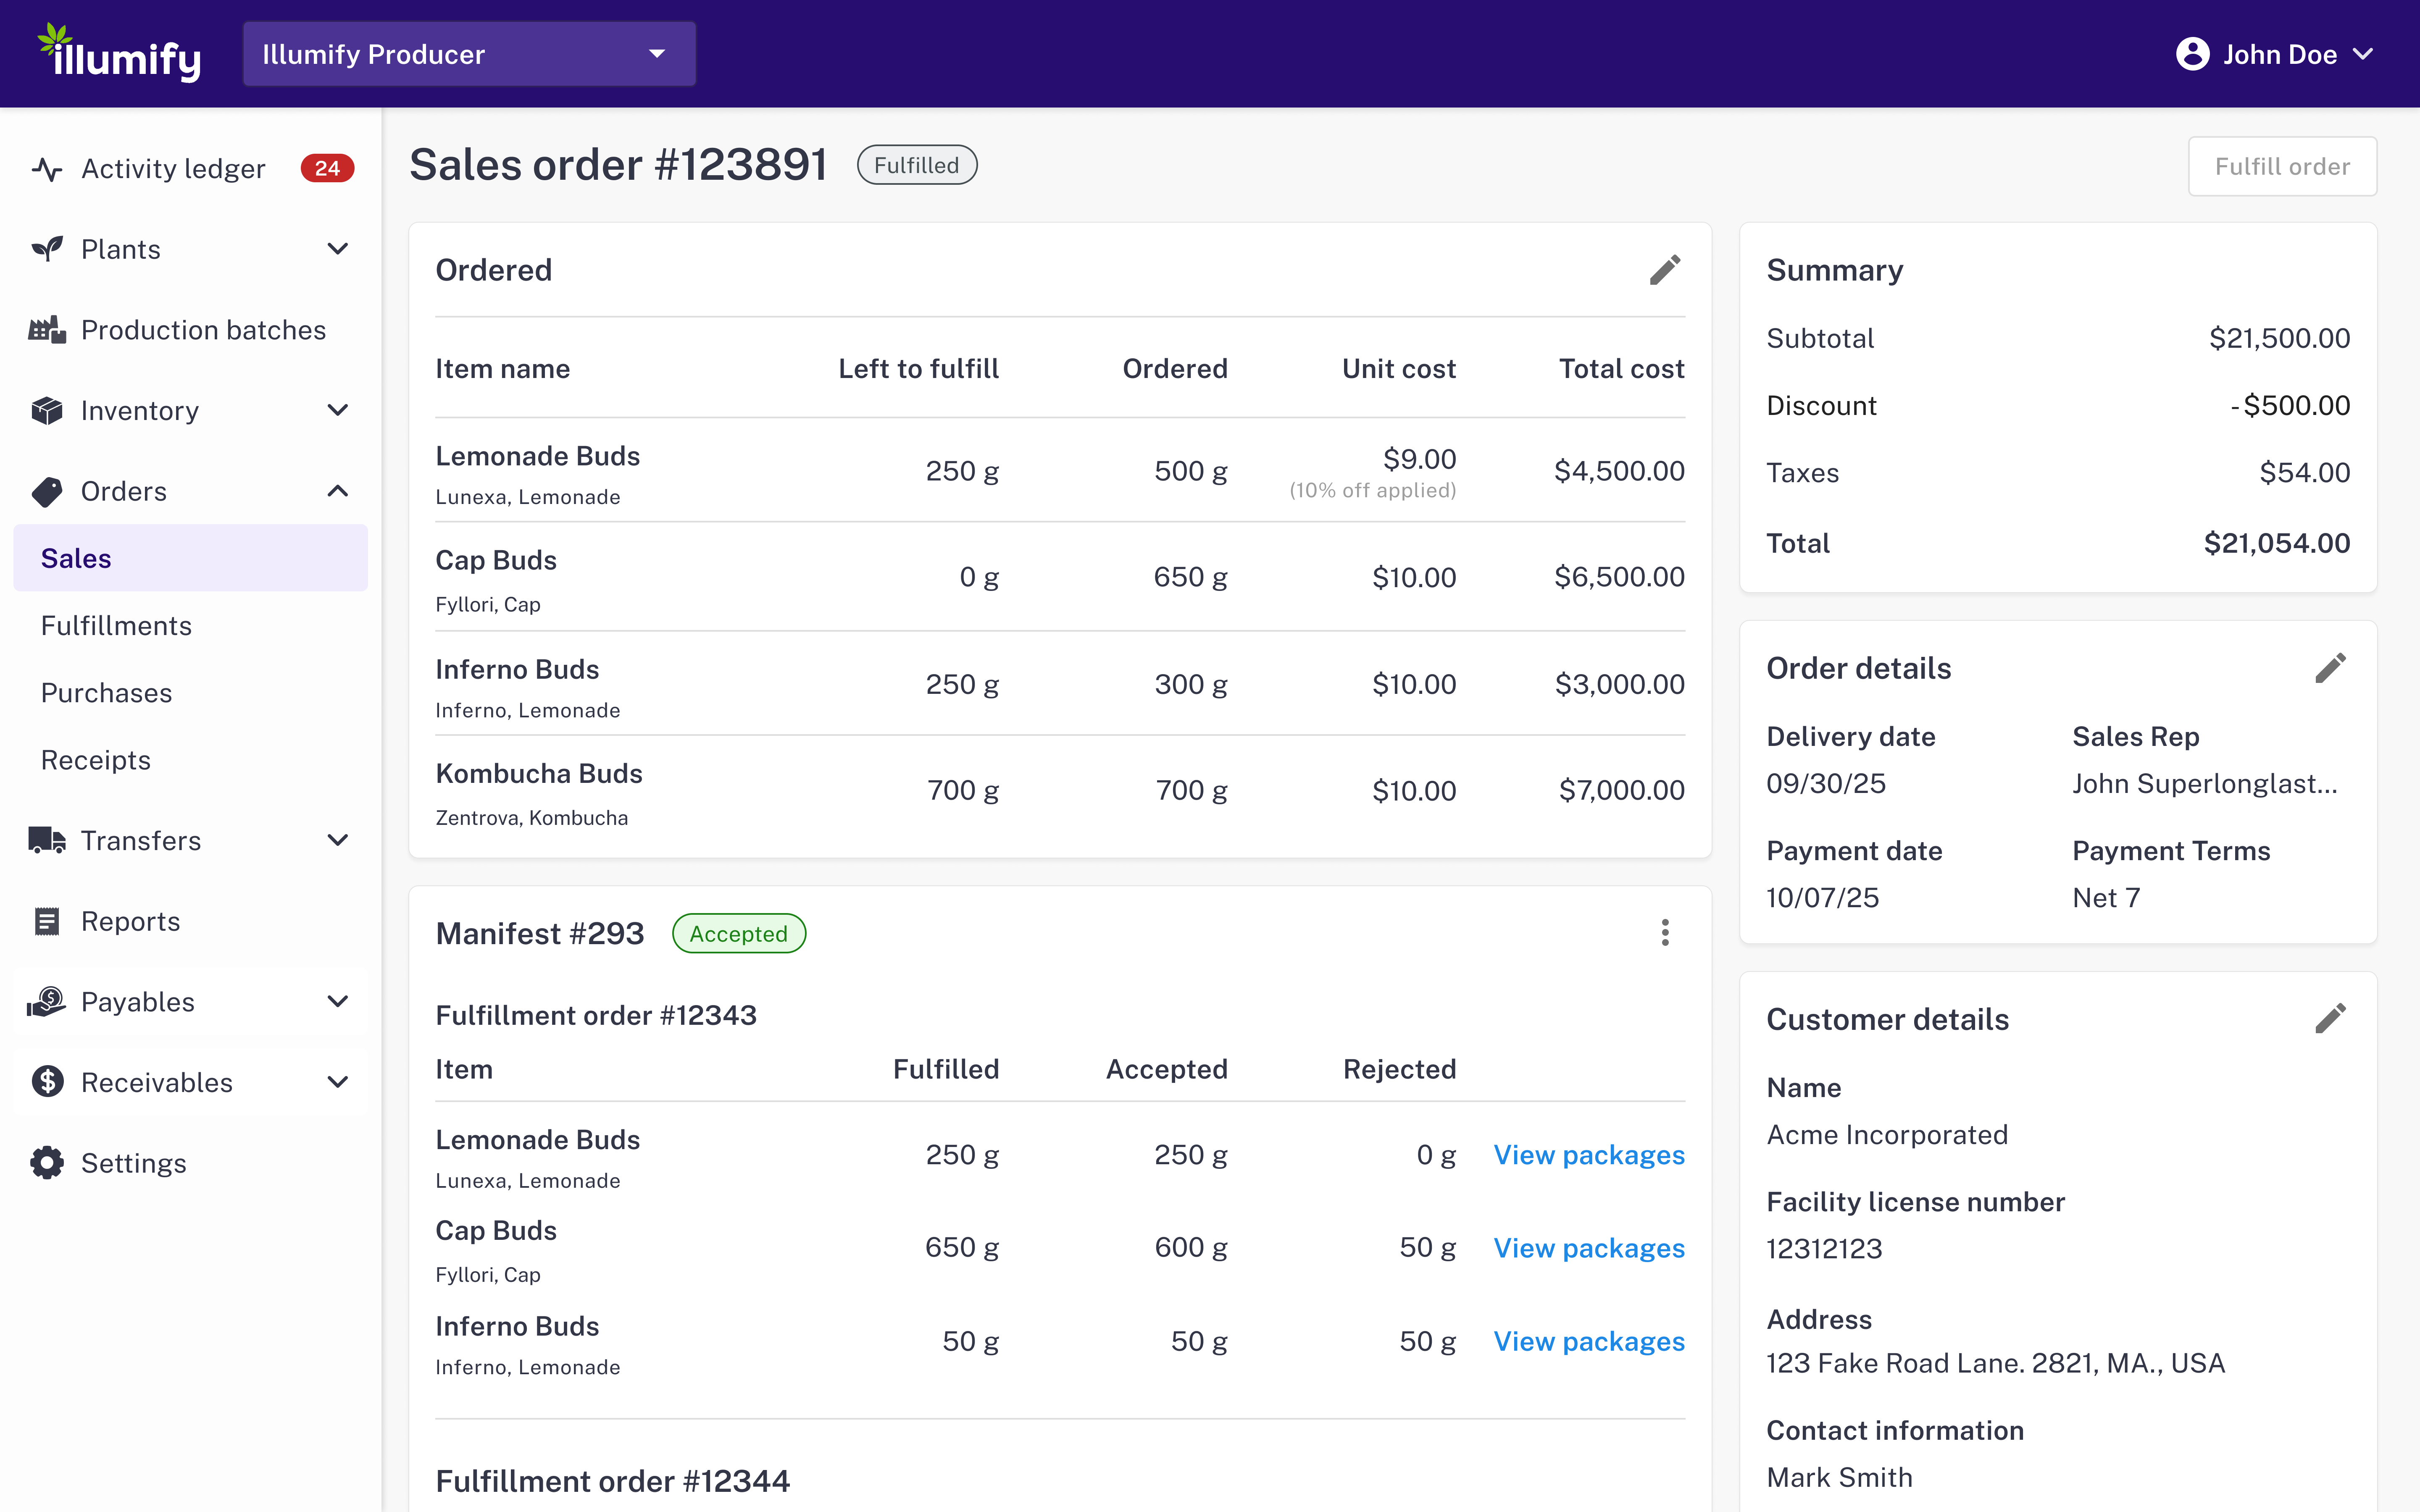
Task: Click Fulfillment order #12343 heading
Action: pyautogui.click(x=596, y=1015)
